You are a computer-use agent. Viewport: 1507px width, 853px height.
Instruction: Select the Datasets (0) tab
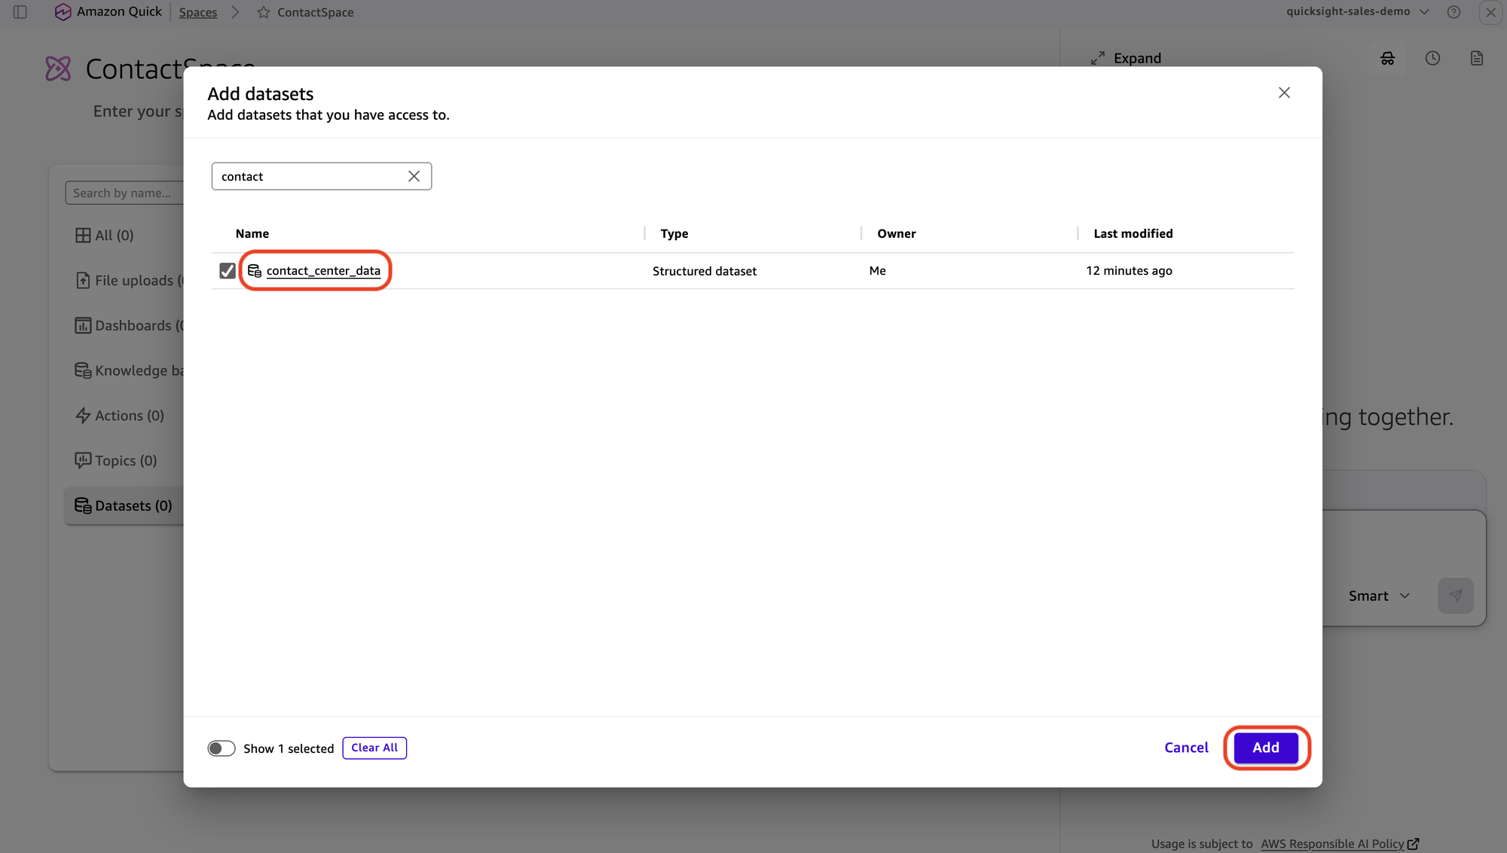point(124,506)
